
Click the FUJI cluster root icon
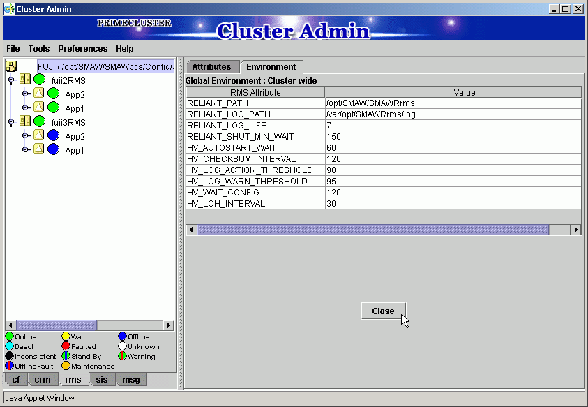point(11,66)
